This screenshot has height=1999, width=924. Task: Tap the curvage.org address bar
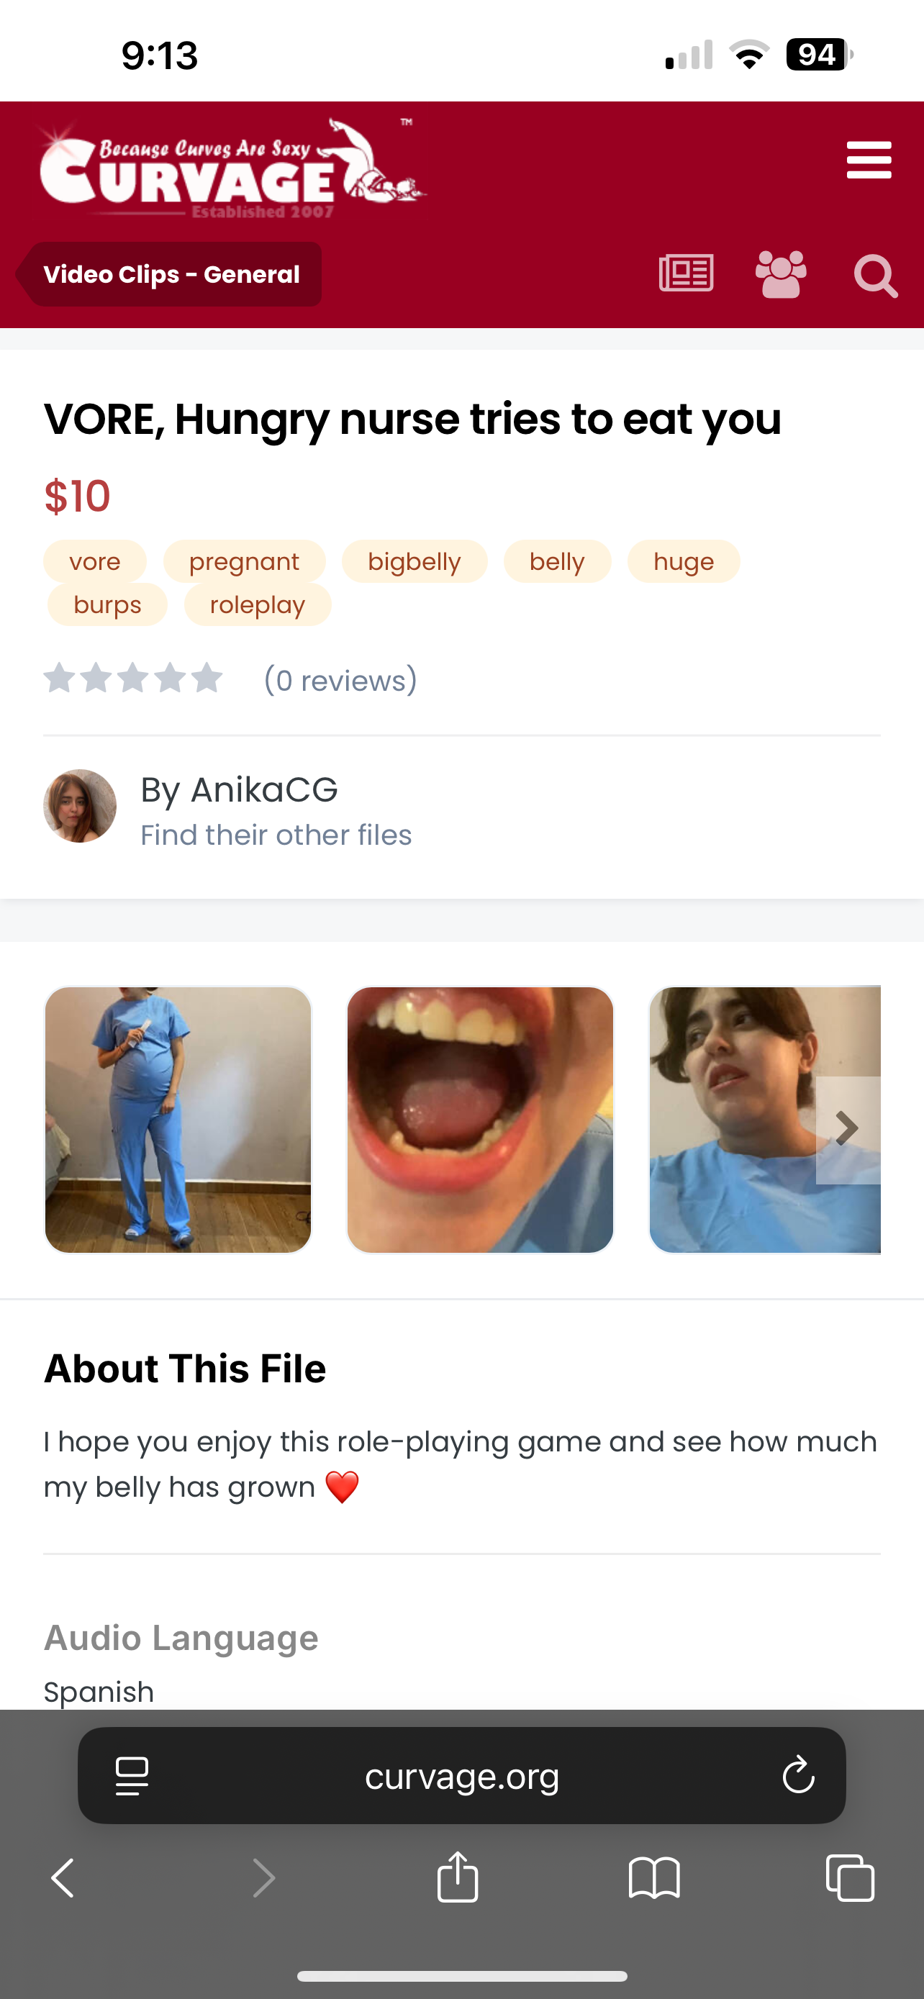tap(461, 1775)
